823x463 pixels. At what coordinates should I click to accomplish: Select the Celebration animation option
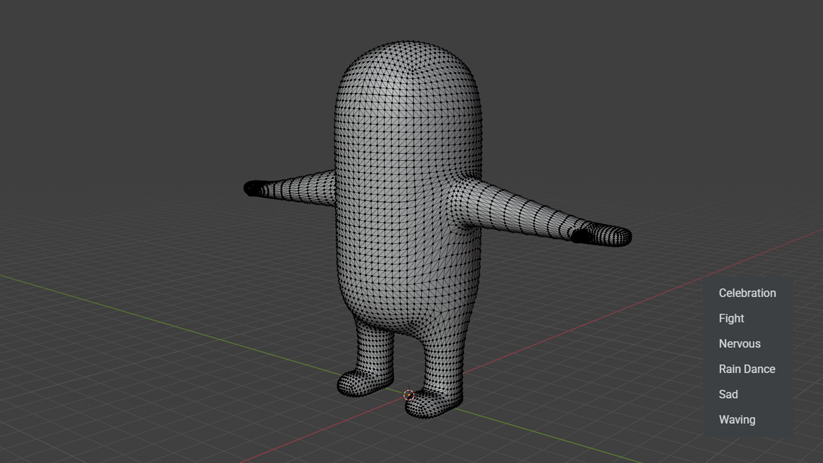click(747, 293)
